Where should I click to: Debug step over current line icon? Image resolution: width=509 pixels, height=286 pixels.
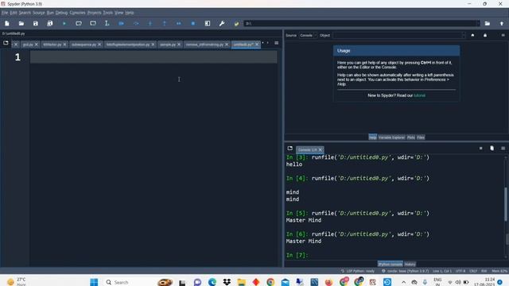[x=136, y=23]
